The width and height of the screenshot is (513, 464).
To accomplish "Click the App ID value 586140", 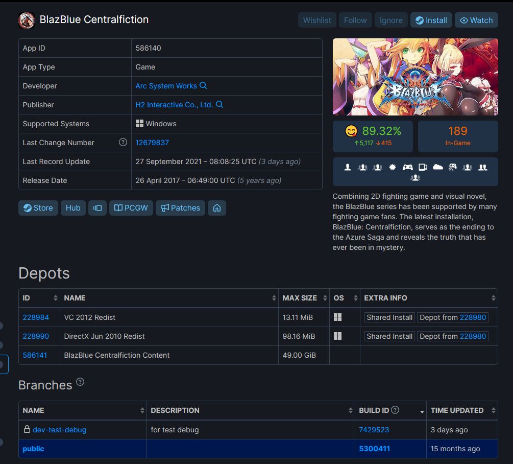I will 148,48.
